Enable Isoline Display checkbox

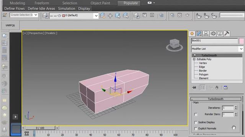click(x=196, y=123)
